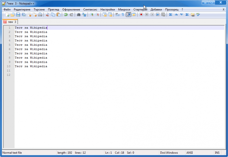
Task: Open the Търсене menu
Action: click(39, 9)
